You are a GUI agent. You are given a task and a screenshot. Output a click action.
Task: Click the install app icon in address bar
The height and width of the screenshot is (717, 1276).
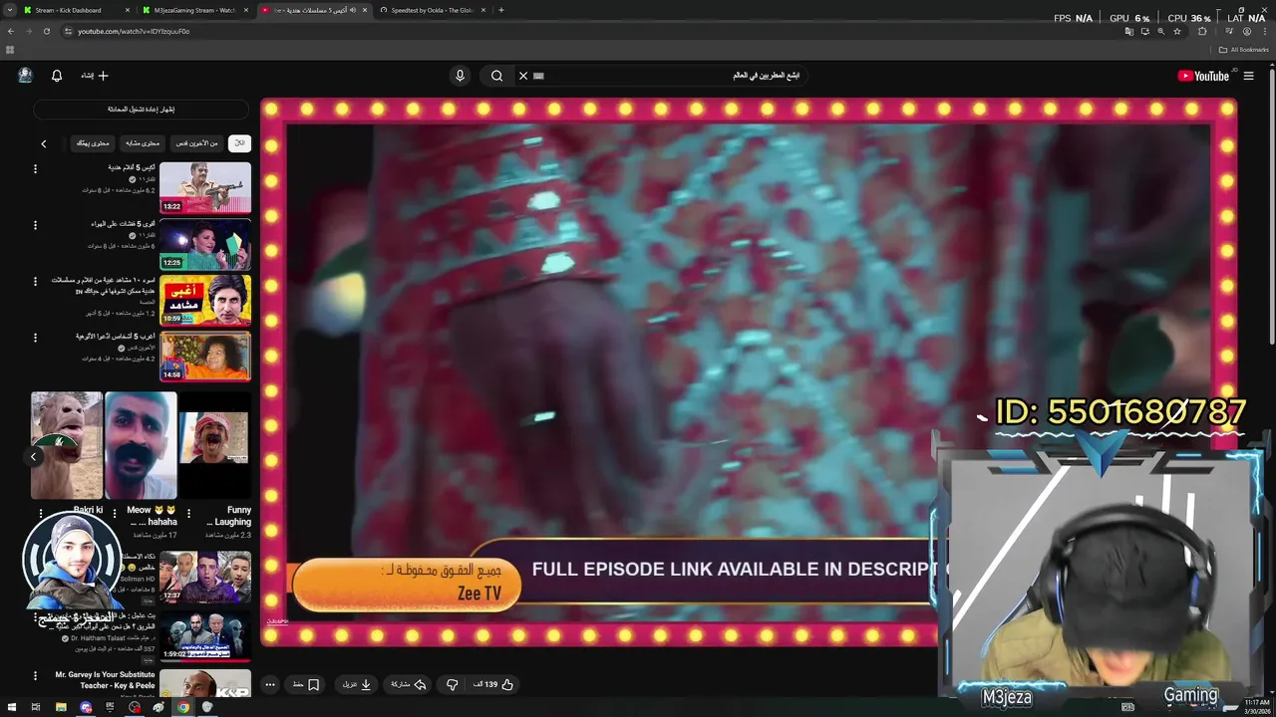1144,31
